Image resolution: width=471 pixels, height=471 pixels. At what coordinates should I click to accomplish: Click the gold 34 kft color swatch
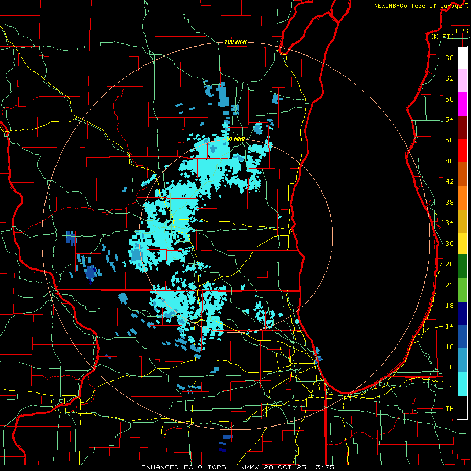(x=462, y=222)
